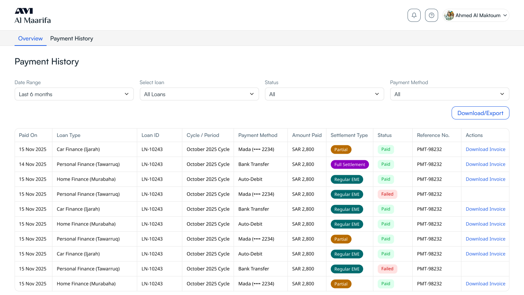This screenshot has width=524, height=295.
Task: Click the Al Maarifa logo
Action: click(33, 16)
